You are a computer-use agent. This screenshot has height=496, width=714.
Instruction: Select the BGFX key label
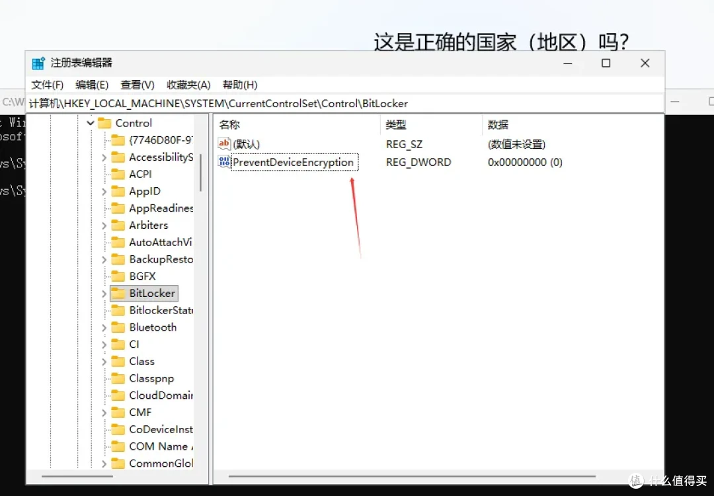(143, 276)
